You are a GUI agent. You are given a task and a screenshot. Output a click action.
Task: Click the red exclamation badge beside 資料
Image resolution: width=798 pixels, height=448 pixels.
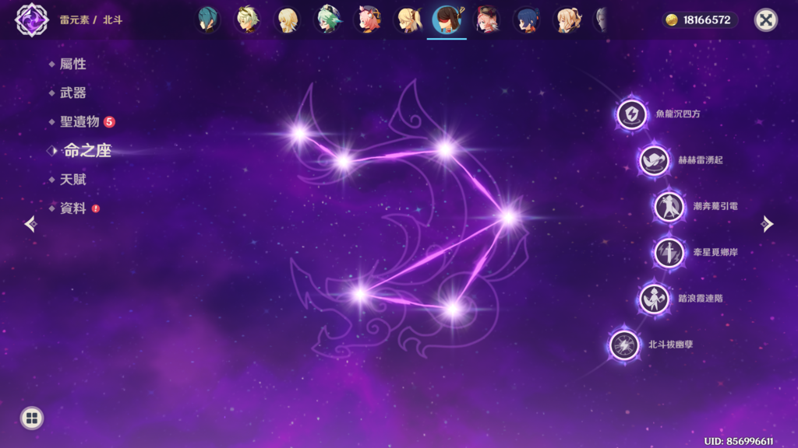tap(96, 208)
